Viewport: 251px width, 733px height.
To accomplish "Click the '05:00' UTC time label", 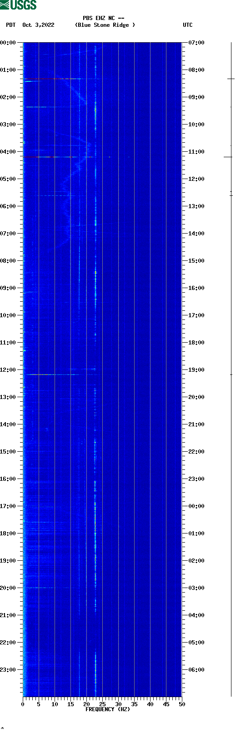I will (196, 643).
